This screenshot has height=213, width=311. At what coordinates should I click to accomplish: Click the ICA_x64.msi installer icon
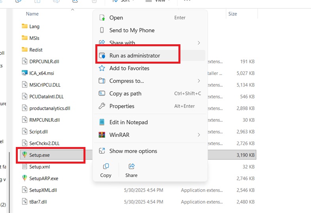click(x=25, y=73)
